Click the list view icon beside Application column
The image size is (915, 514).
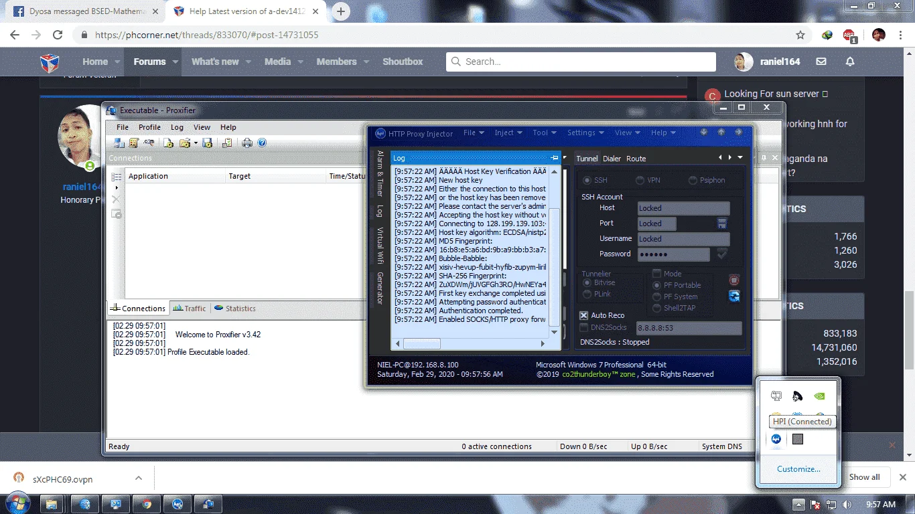[117, 177]
